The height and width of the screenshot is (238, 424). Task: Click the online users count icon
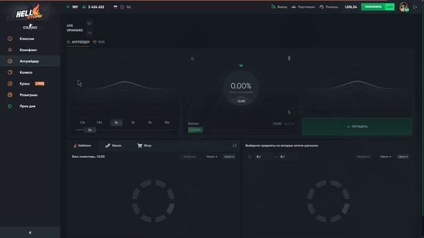click(84, 7)
